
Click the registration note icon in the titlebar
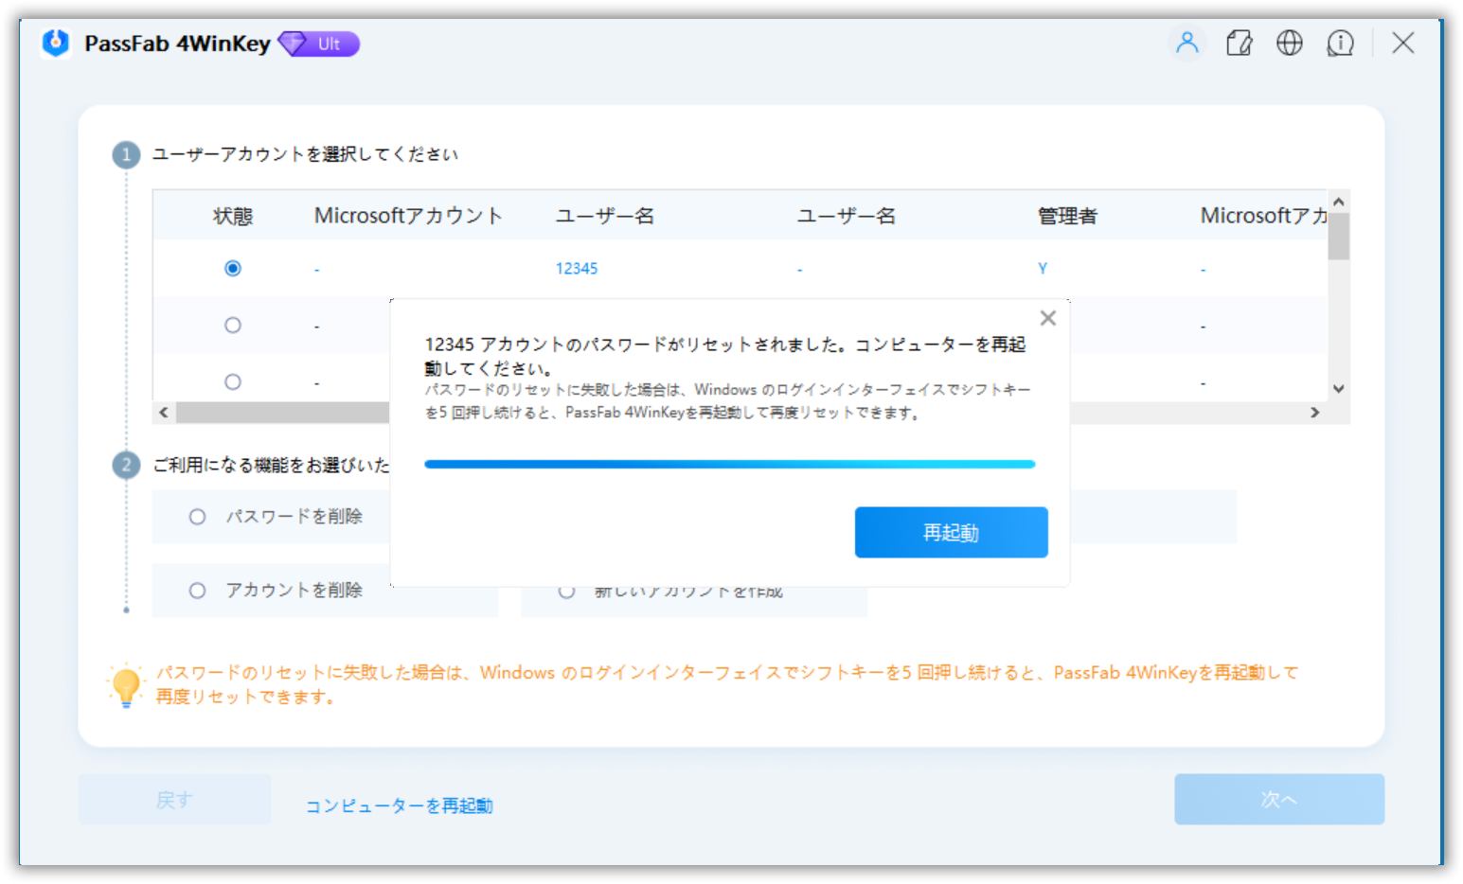click(x=1240, y=43)
